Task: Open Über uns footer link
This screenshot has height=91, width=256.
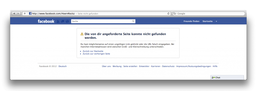Action: pos(106,66)
